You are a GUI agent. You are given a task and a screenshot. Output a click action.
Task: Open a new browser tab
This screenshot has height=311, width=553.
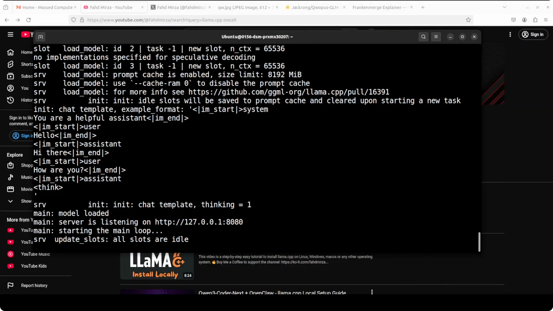coord(423,7)
